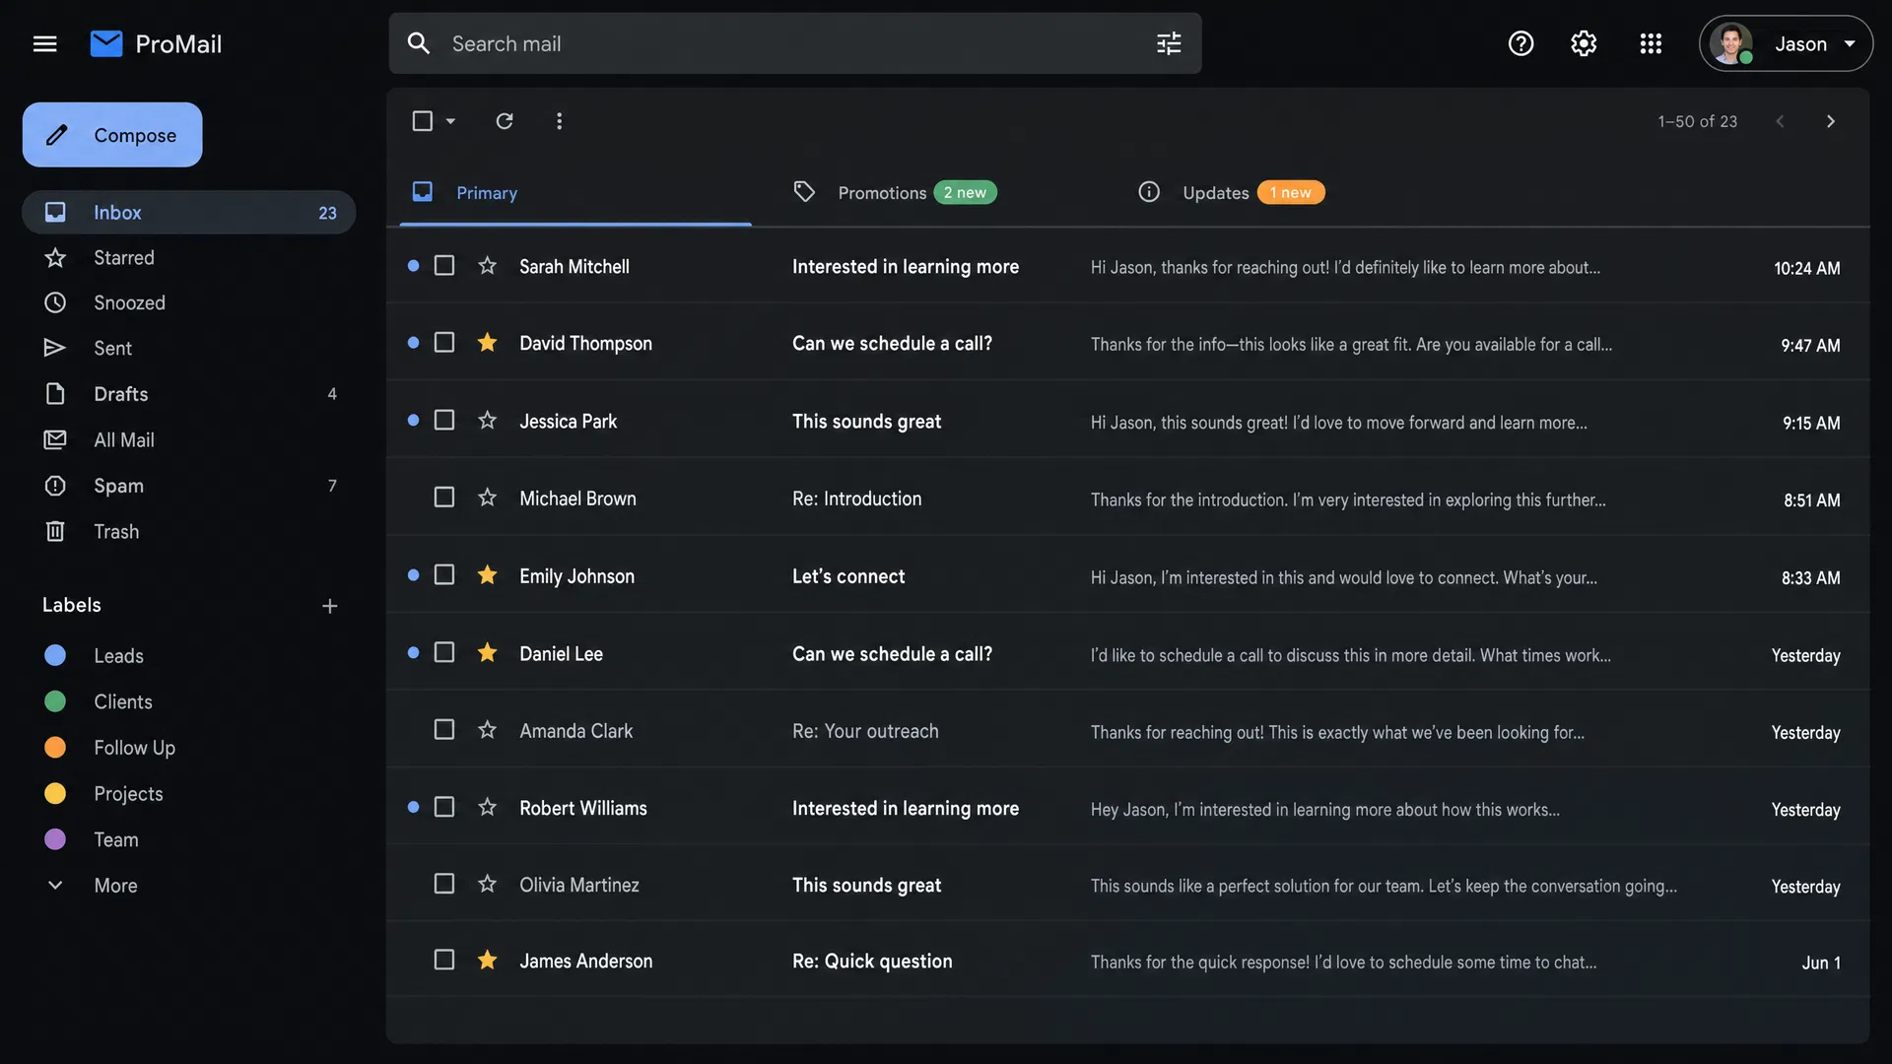Star the Jessica Park email
Screen dimensions: 1892x1064
(x=487, y=421)
